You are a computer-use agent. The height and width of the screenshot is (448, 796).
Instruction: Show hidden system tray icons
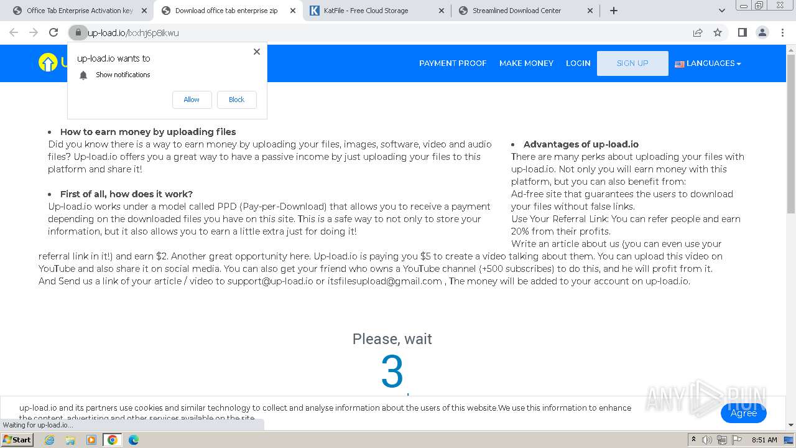click(x=694, y=440)
